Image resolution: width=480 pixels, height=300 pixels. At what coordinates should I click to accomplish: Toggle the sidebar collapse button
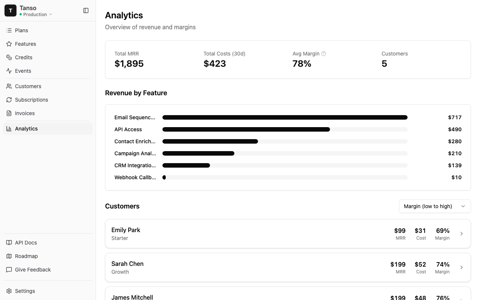coord(86,10)
